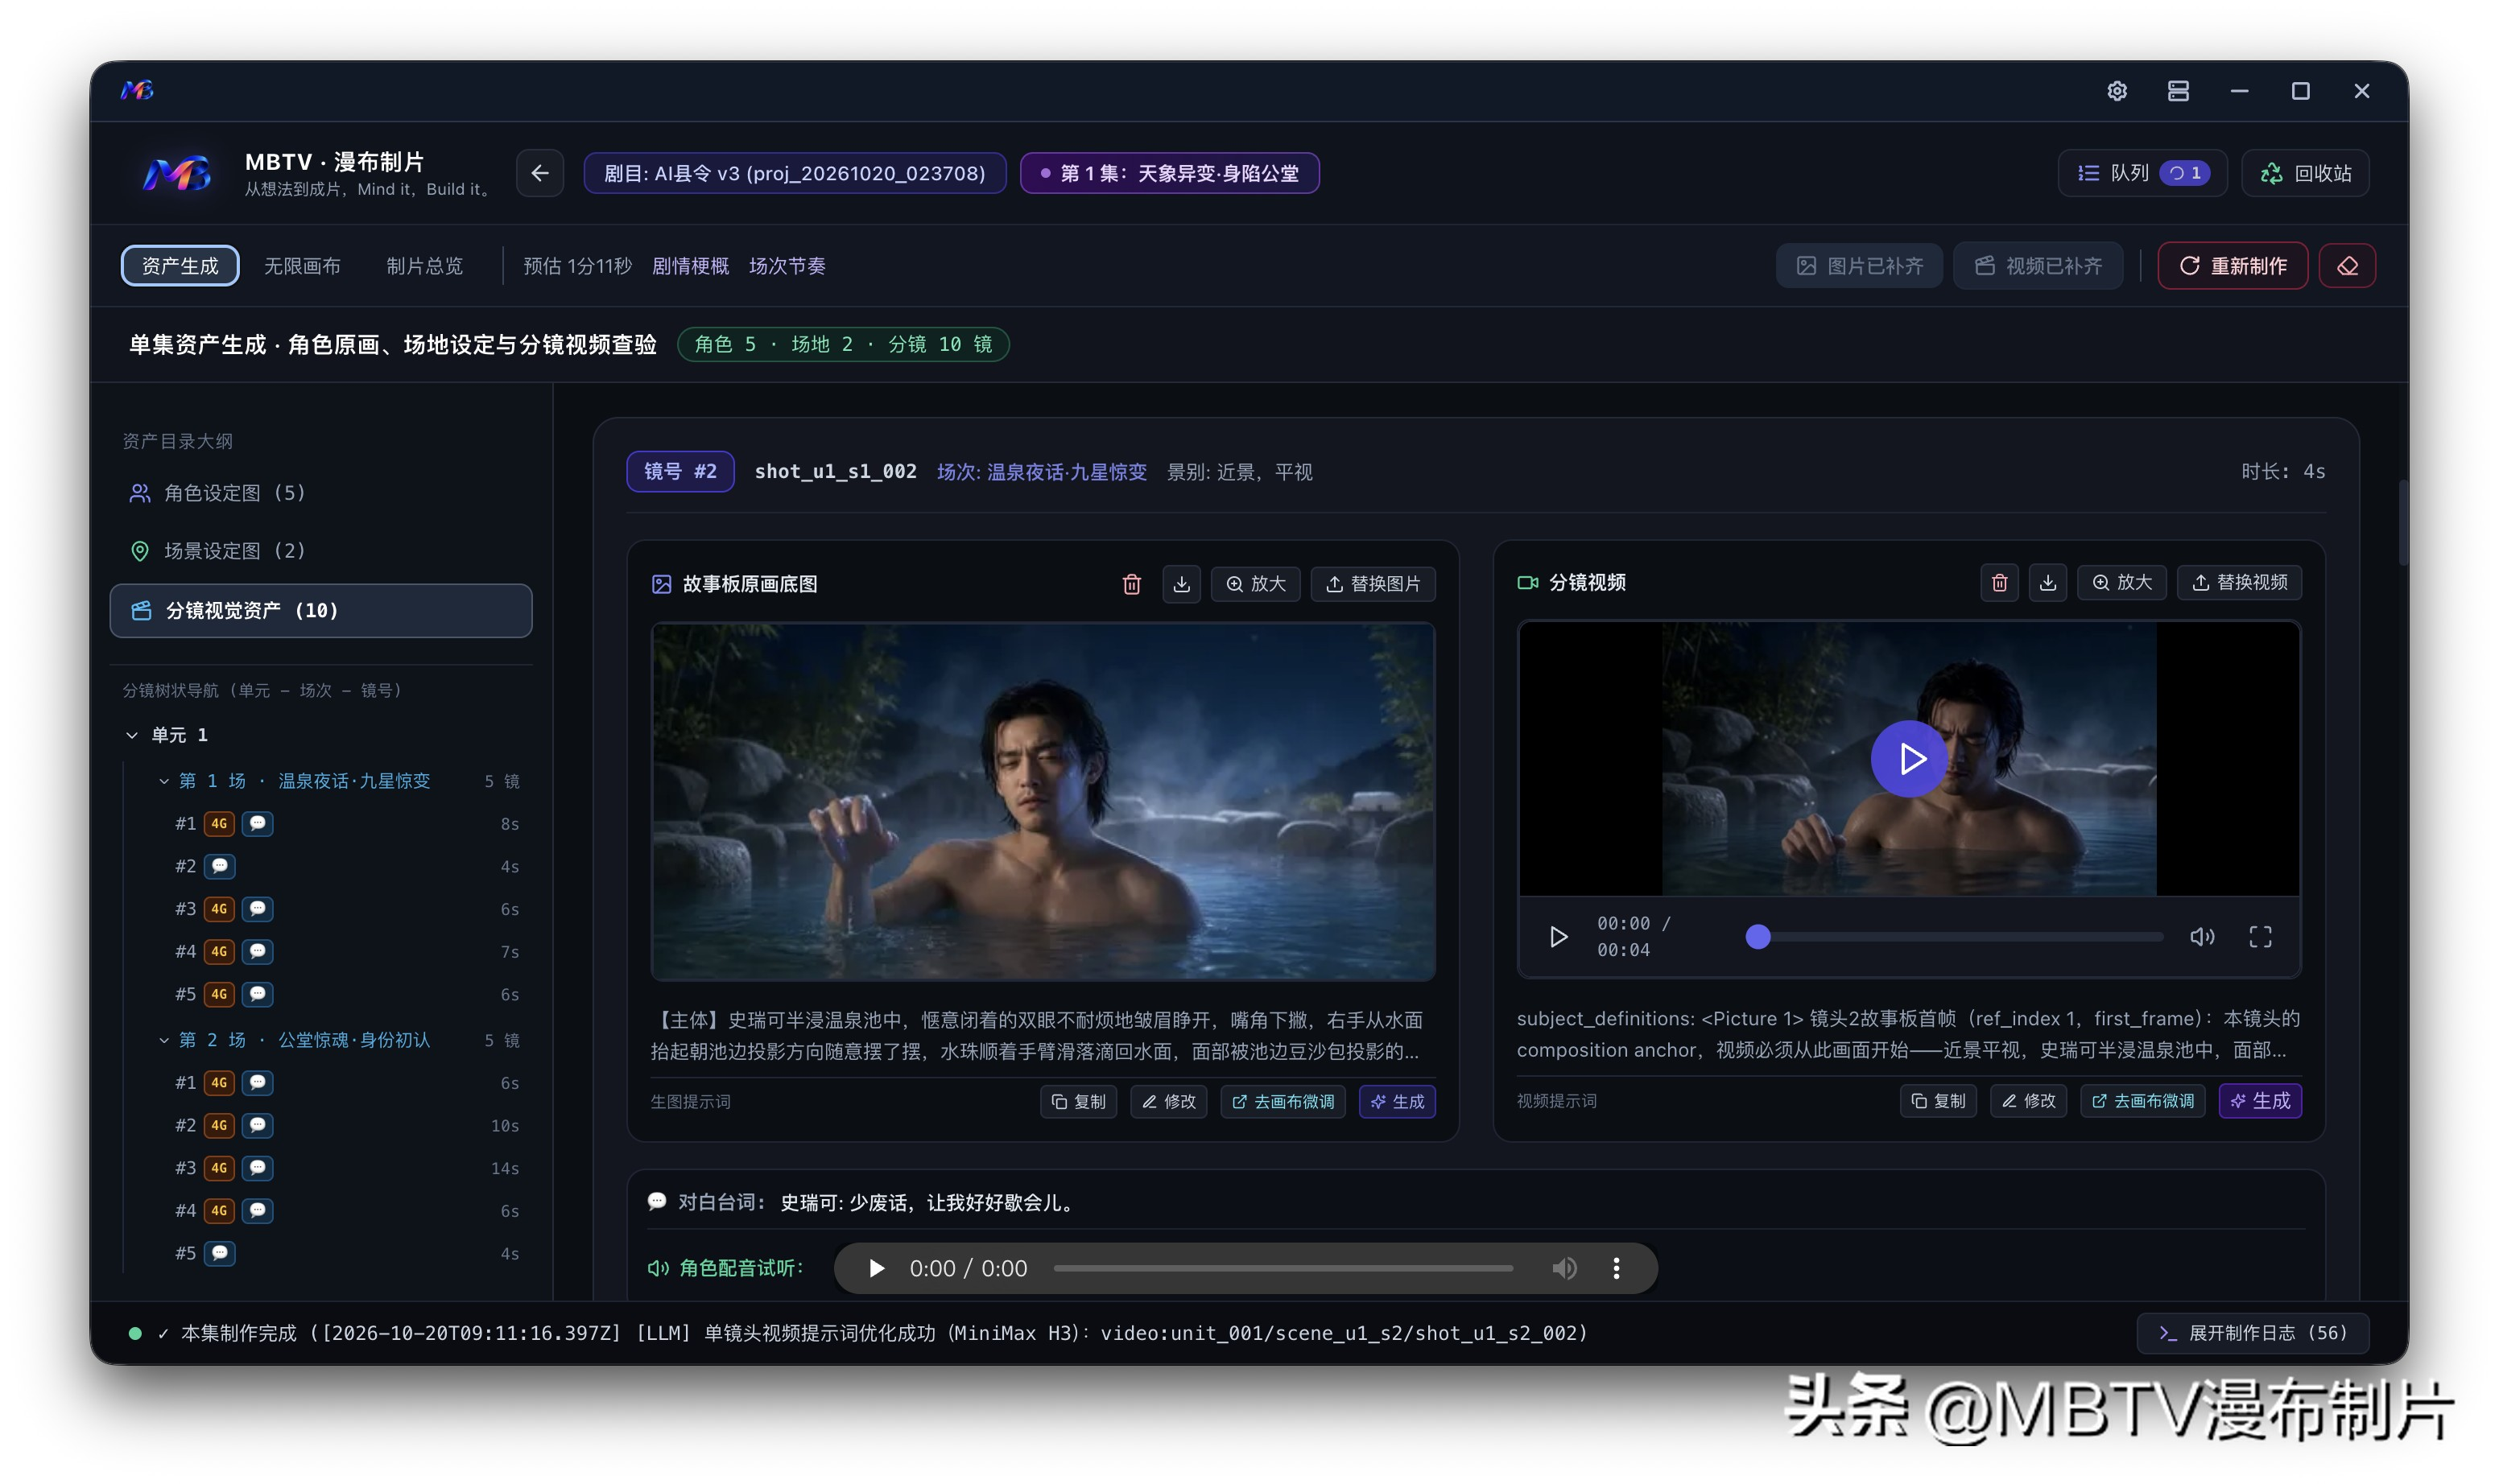Select shot #3 6s in scene 1
The height and width of the screenshot is (1484, 2499).
pyautogui.click(x=345, y=909)
